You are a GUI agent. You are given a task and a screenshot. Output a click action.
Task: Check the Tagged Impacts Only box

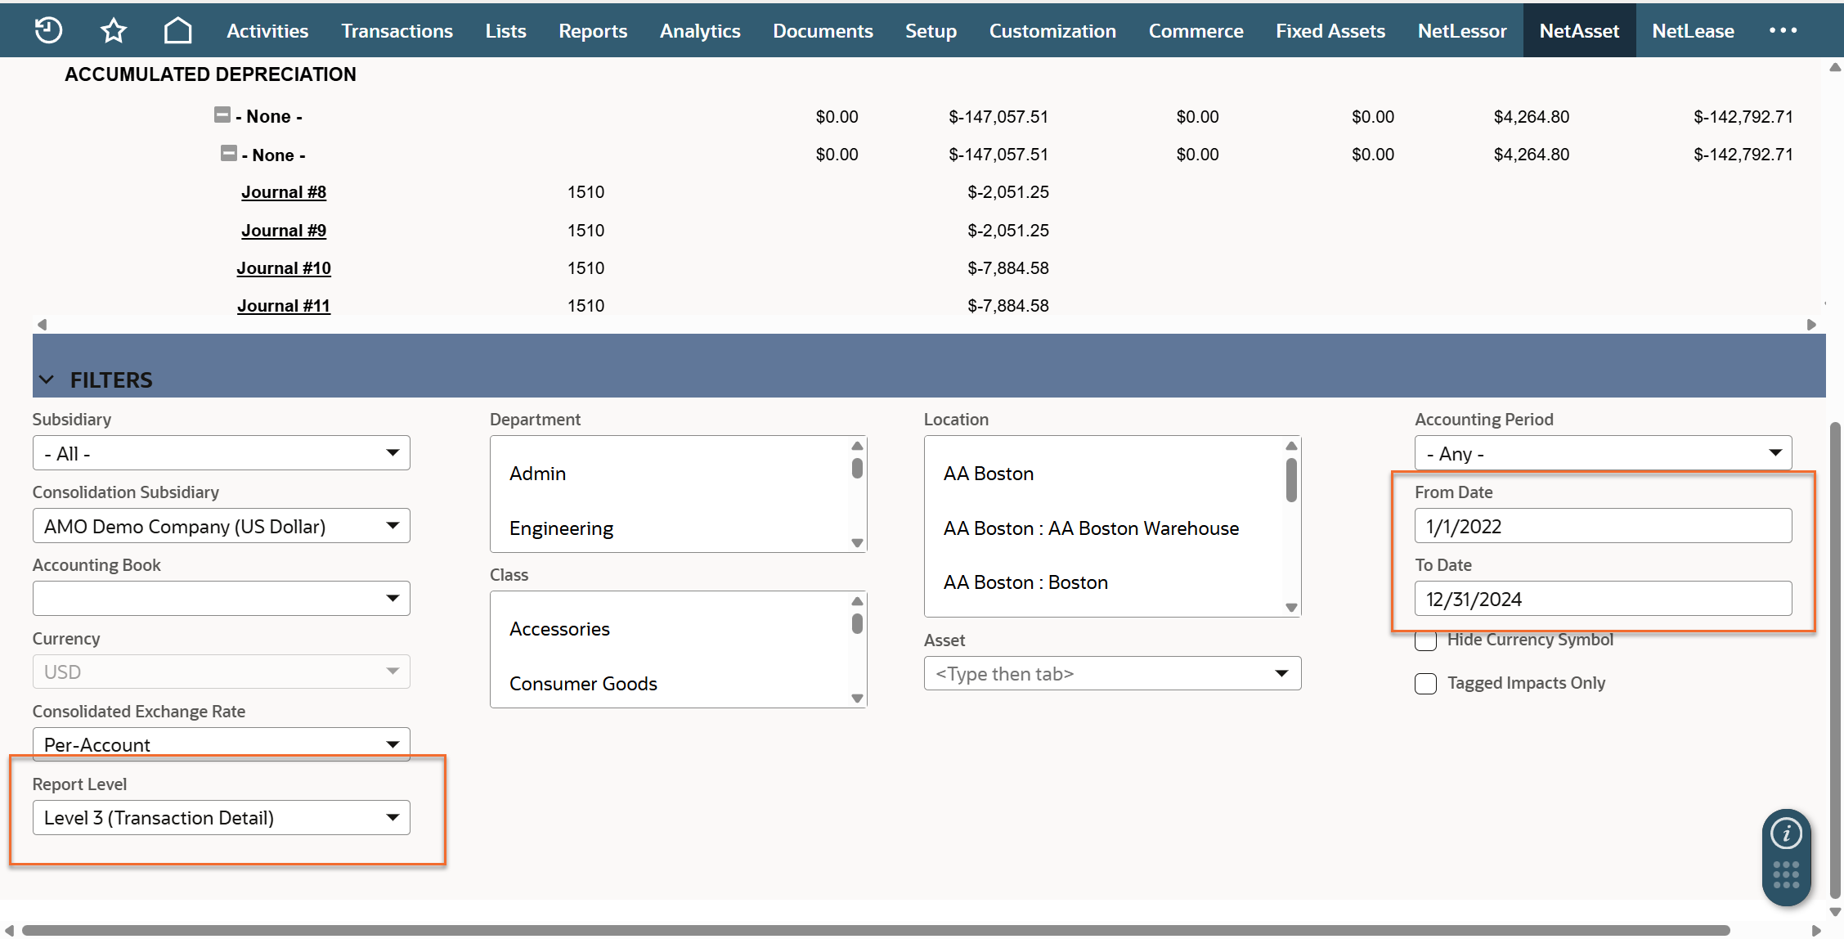1425,683
